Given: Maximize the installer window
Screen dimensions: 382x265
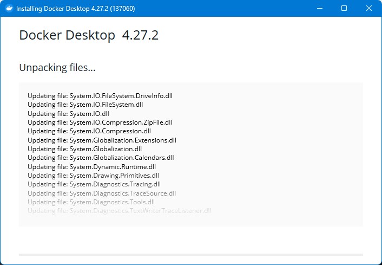Looking at the screenshot, I should coord(344,9).
